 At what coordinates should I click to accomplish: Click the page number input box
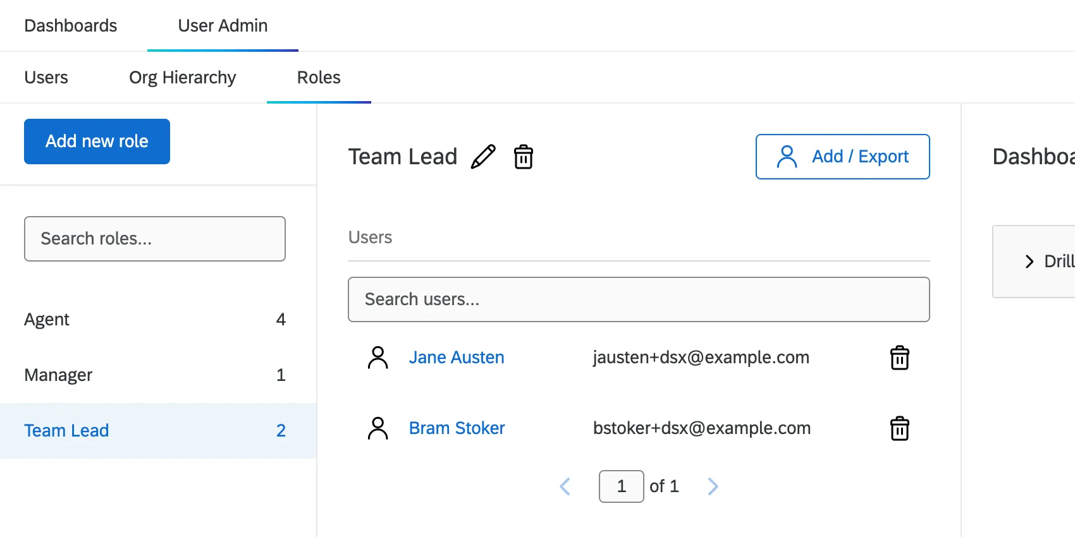[621, 486]
